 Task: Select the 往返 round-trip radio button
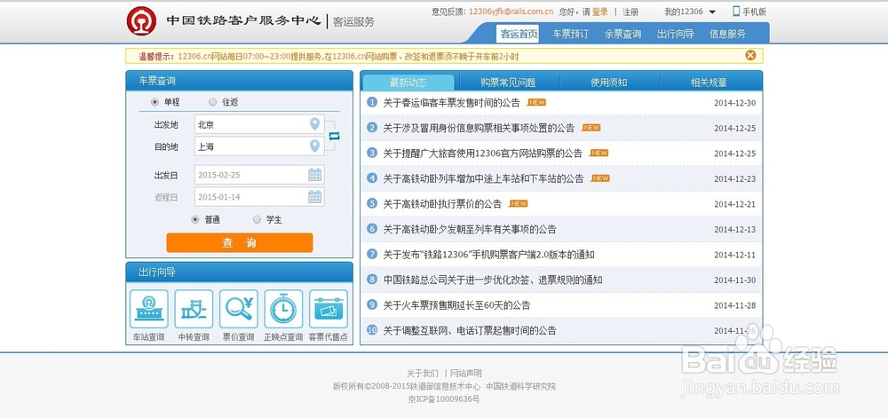coord(212,102)
